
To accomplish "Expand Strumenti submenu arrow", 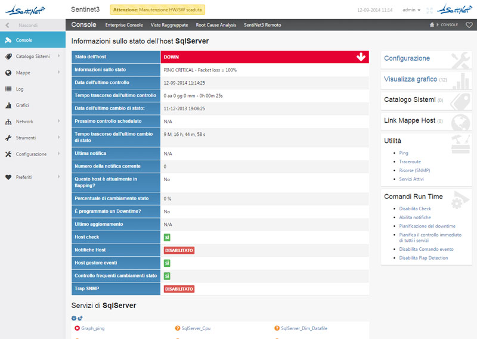I will point(58,138).
